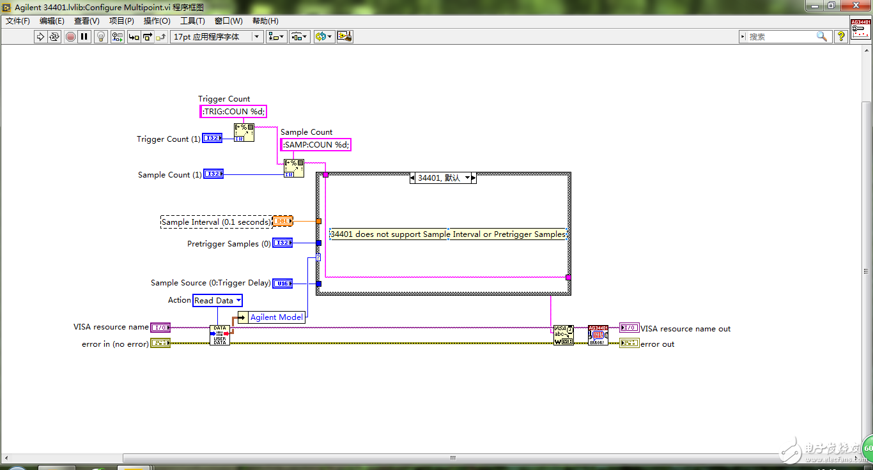
Task: Click the Step Into icon
Action: click(134, 37)
